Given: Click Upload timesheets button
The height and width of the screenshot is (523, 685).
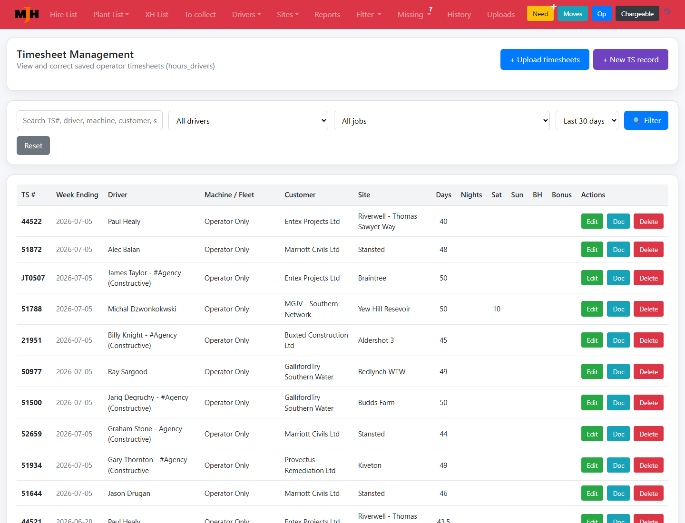Looking at the screenshot, I should pyautogui.click(x=545, y=59).
